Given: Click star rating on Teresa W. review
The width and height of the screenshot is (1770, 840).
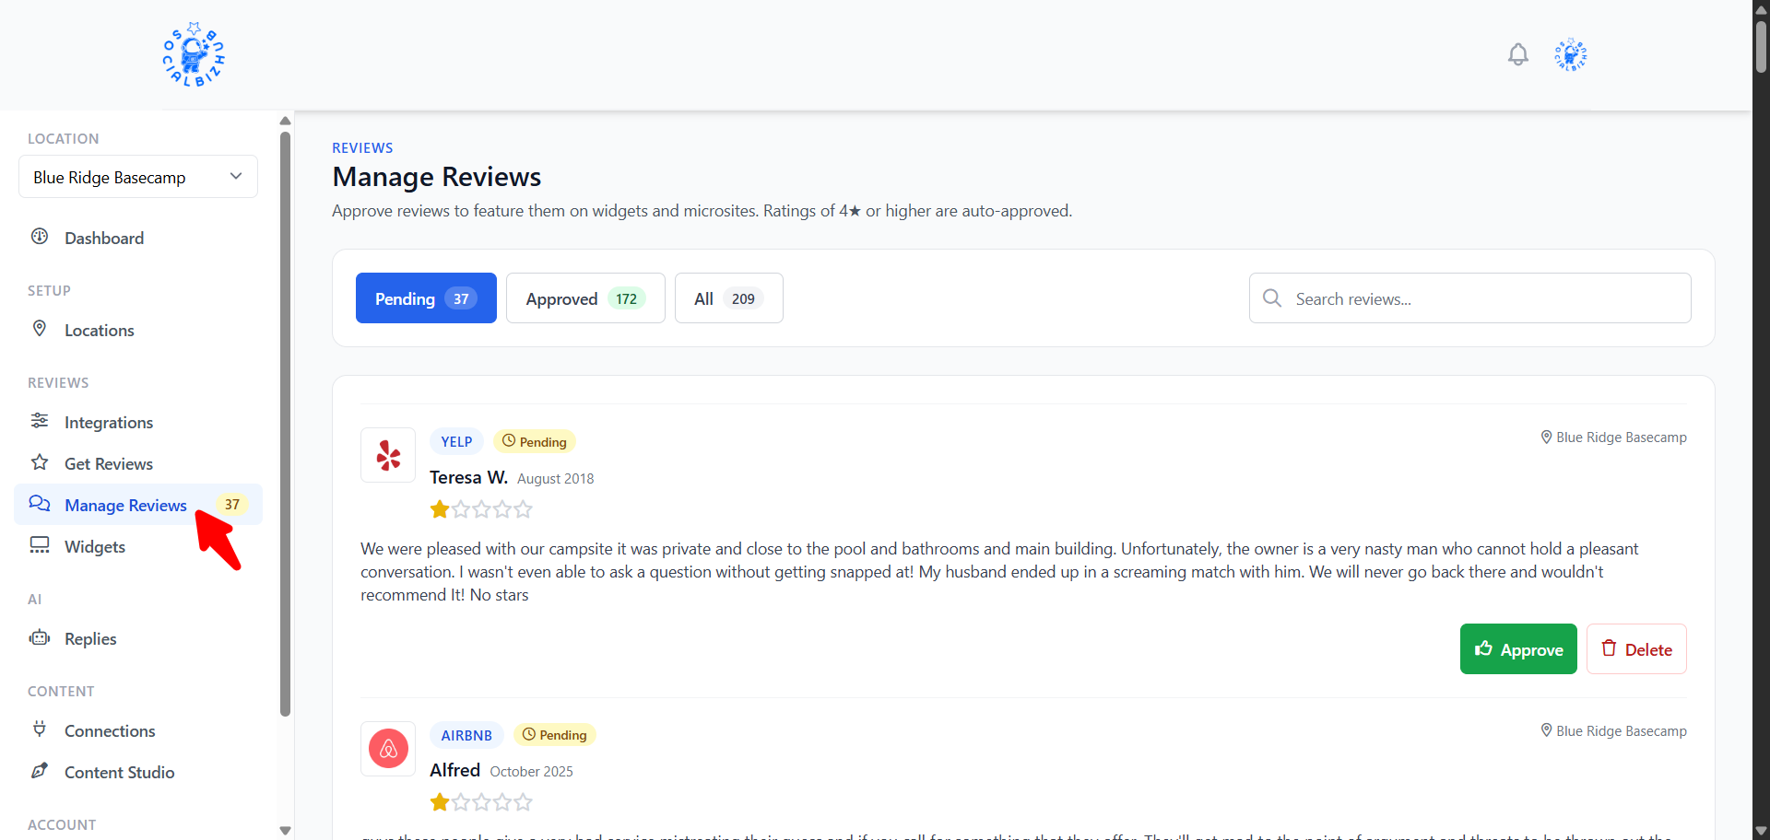Looking at the screenshot, I should click(481, 509).
